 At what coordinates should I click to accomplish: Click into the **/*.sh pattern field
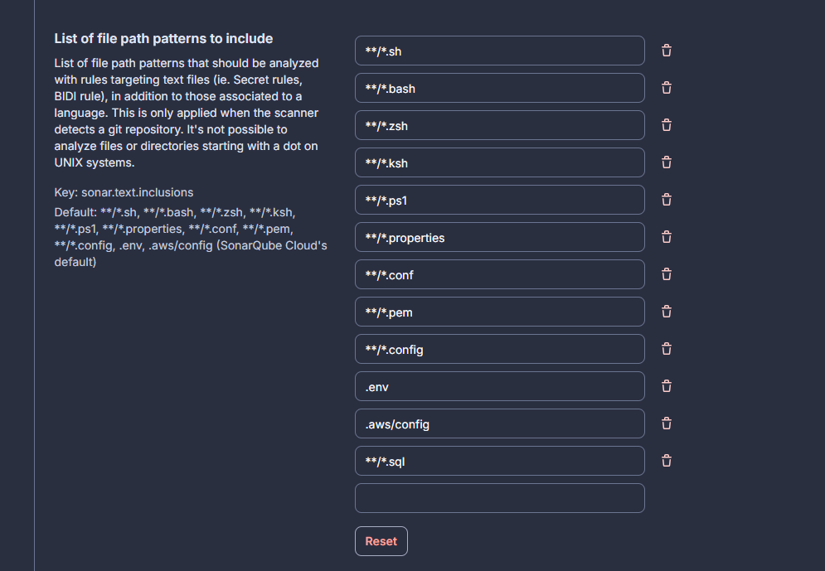pos(499,51)
